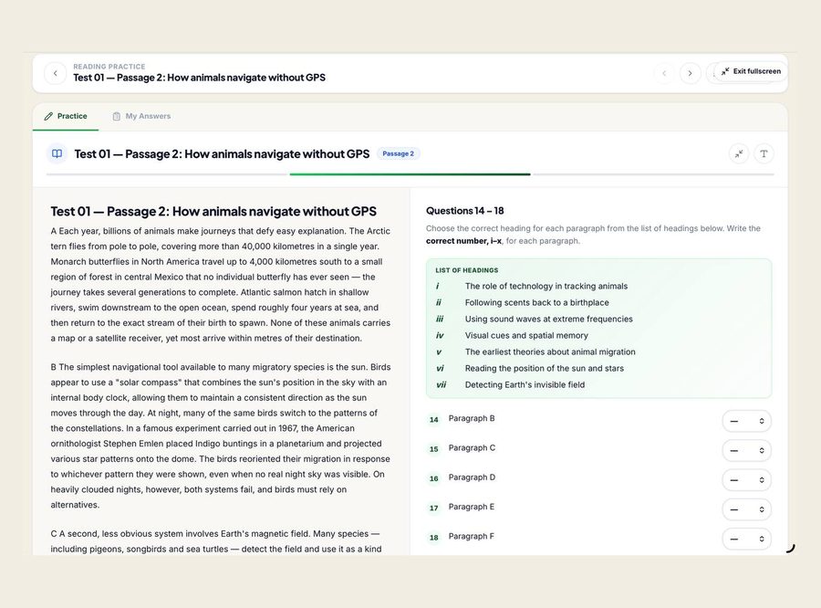821x608 pixels.
Task: Click the clipboard icon on My Answers
Action: pos(116,116)
